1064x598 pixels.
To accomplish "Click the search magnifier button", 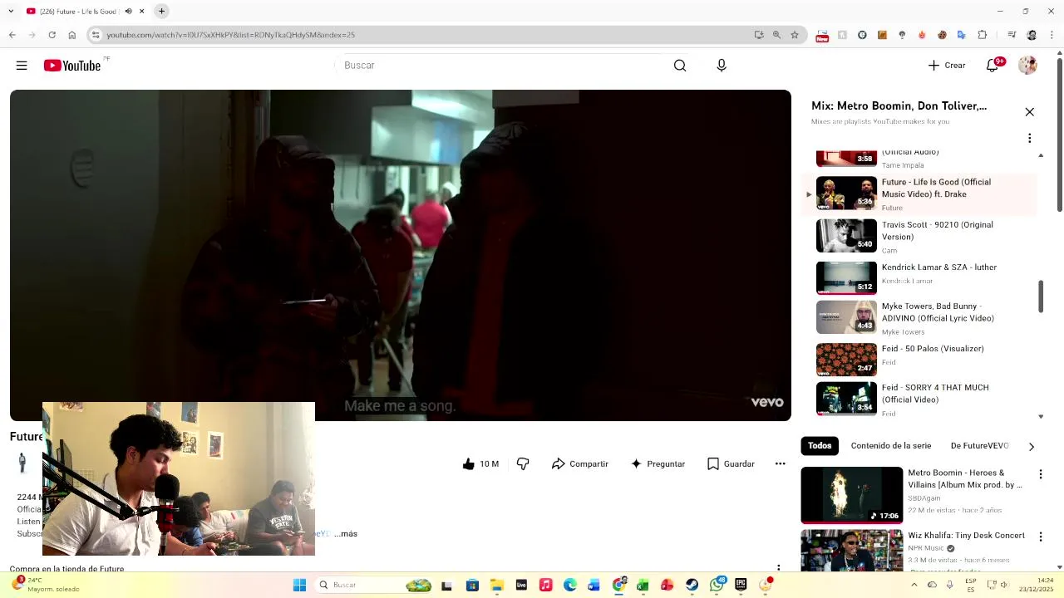I will click(680, 66).
